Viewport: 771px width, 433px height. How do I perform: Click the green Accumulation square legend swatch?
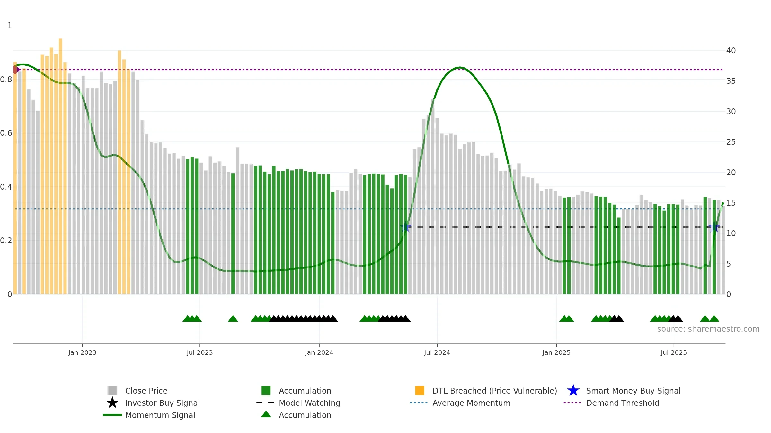coord(266,391)
